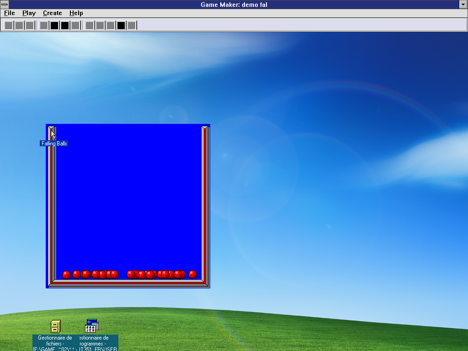Click the top-right wall corner block
The image size is (468, 351).
205,129
